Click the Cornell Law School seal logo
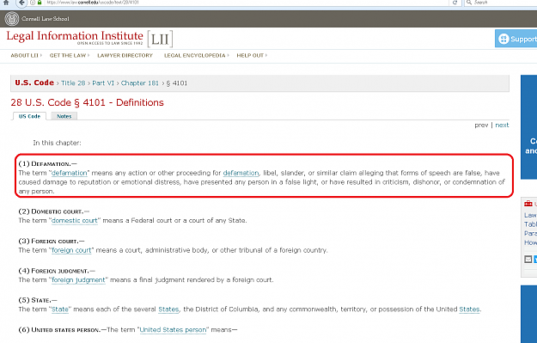 pyautogui.click(x=12, y=19)
